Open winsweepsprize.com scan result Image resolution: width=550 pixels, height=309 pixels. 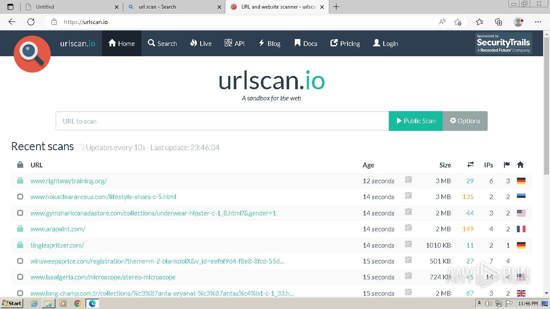coord(157,261)
